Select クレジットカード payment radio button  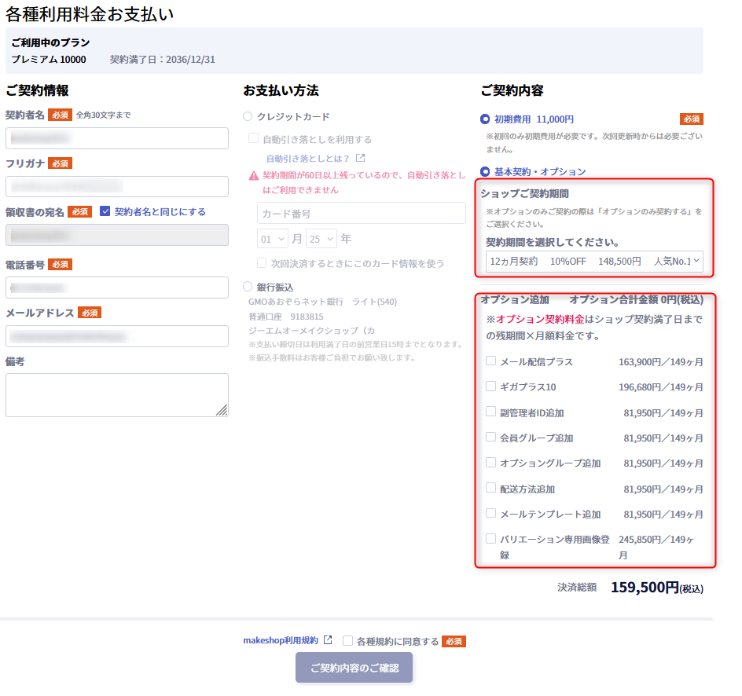coord(248,116)
